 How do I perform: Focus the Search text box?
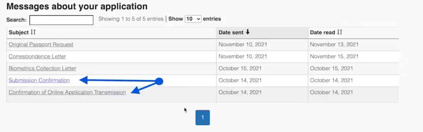(x=61, y=20)
